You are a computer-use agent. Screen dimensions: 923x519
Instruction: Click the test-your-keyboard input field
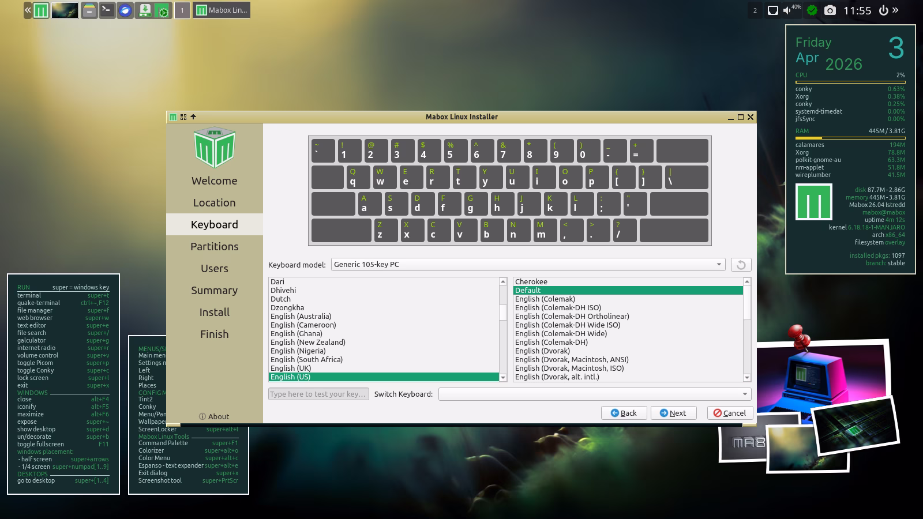coord(318,394)
